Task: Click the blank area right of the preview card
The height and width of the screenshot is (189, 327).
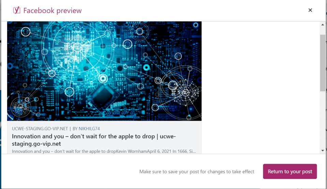Action: (x=261, y=88)
